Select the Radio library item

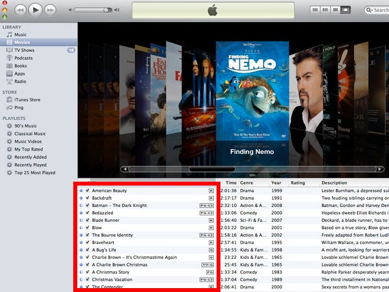pos(20,81)
